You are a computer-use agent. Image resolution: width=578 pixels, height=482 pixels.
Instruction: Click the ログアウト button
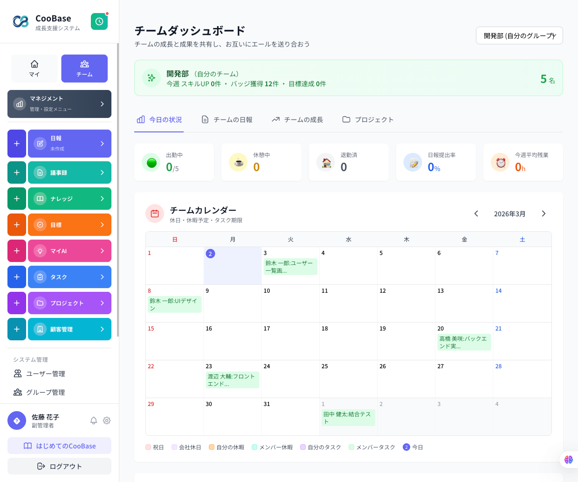(x=59, y=466)
